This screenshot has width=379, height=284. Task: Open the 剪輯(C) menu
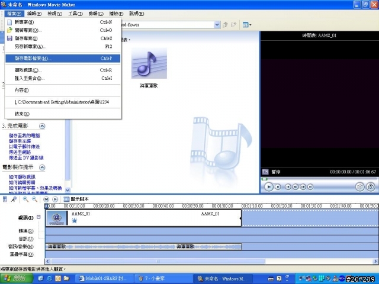96,14
